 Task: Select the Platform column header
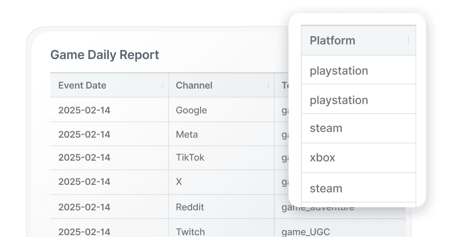tap(332, 40)
